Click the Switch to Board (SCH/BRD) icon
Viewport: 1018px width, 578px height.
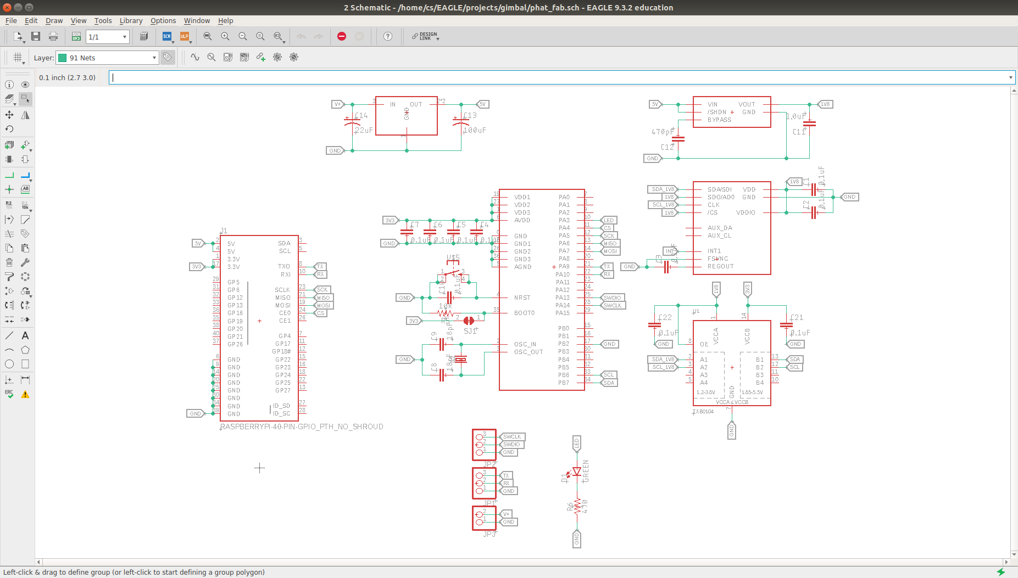tap(76, 37)
